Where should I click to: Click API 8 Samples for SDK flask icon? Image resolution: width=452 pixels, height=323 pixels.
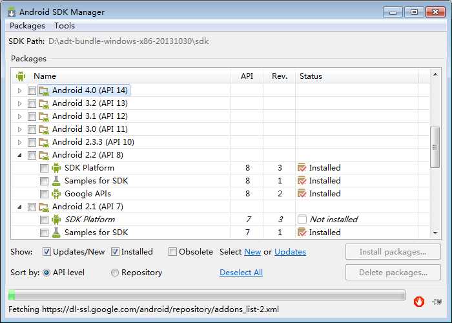pyautogui.click(x=56, y=181)
